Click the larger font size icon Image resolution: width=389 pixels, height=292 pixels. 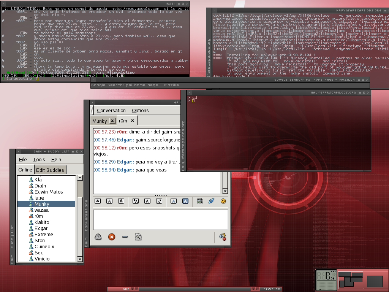136,201
